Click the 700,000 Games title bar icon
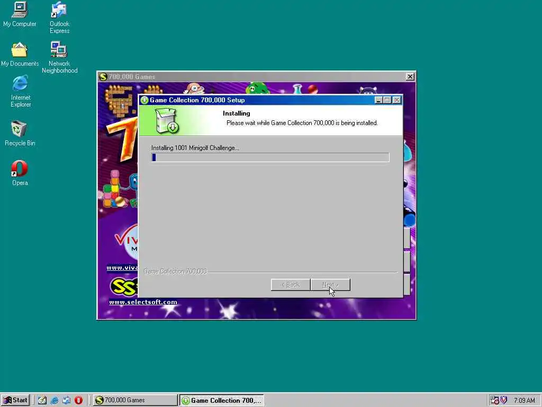Screen dimensions: 542x407 [103, 76]
